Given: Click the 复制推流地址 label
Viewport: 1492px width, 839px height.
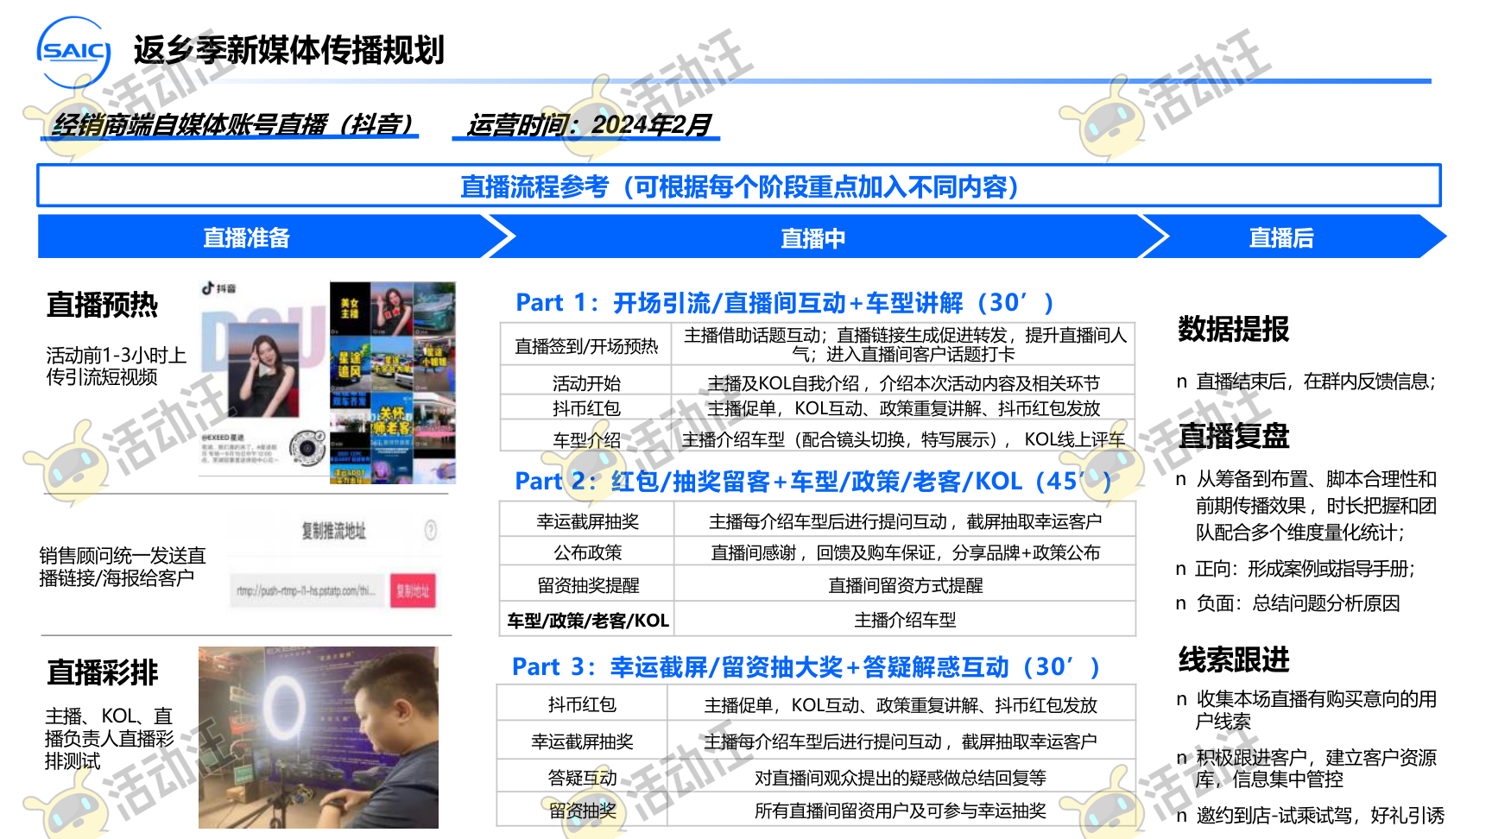Looking at the screenshot, I should tap(333, 531).
